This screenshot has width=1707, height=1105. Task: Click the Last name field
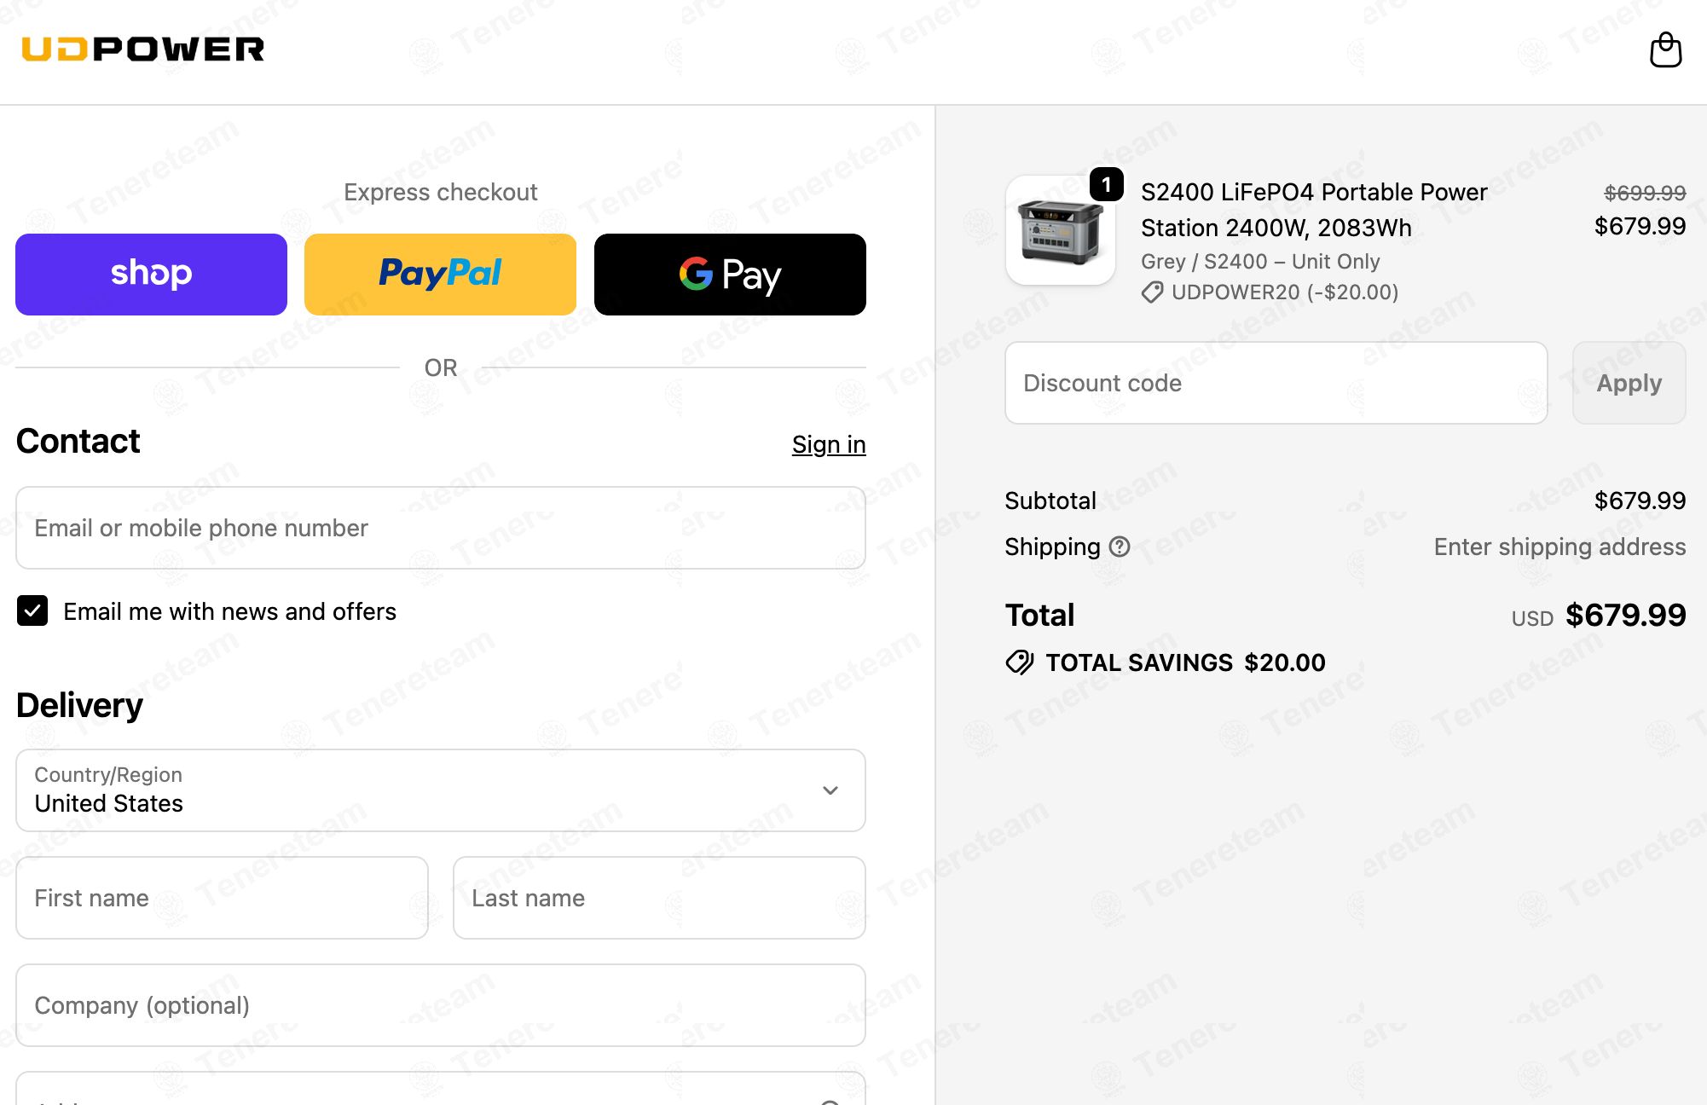(x=659, y=898)
